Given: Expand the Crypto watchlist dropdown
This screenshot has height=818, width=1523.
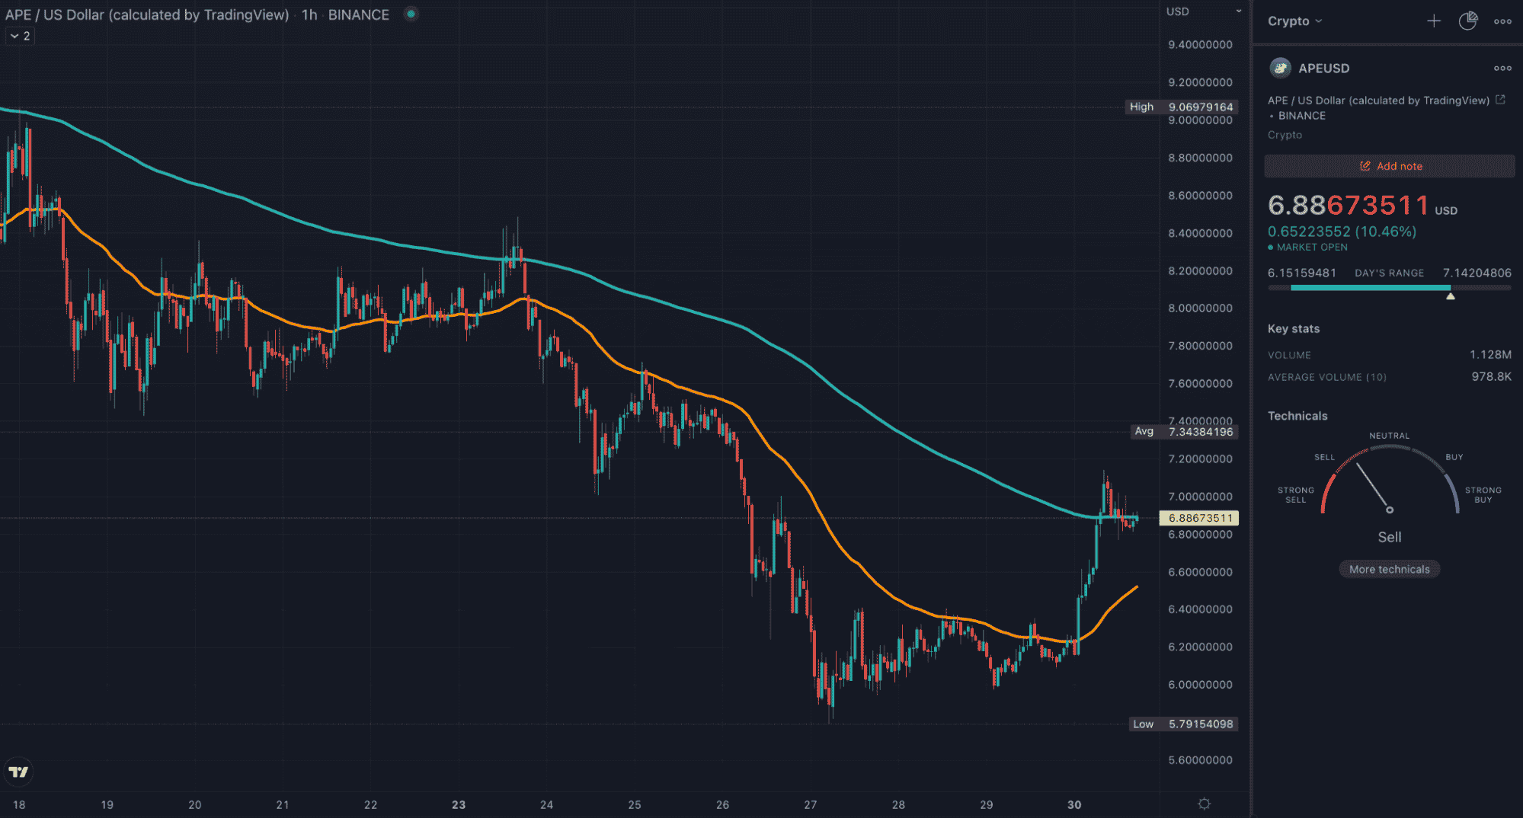Looking at the screenshot, I should (x=1294, y=21).
